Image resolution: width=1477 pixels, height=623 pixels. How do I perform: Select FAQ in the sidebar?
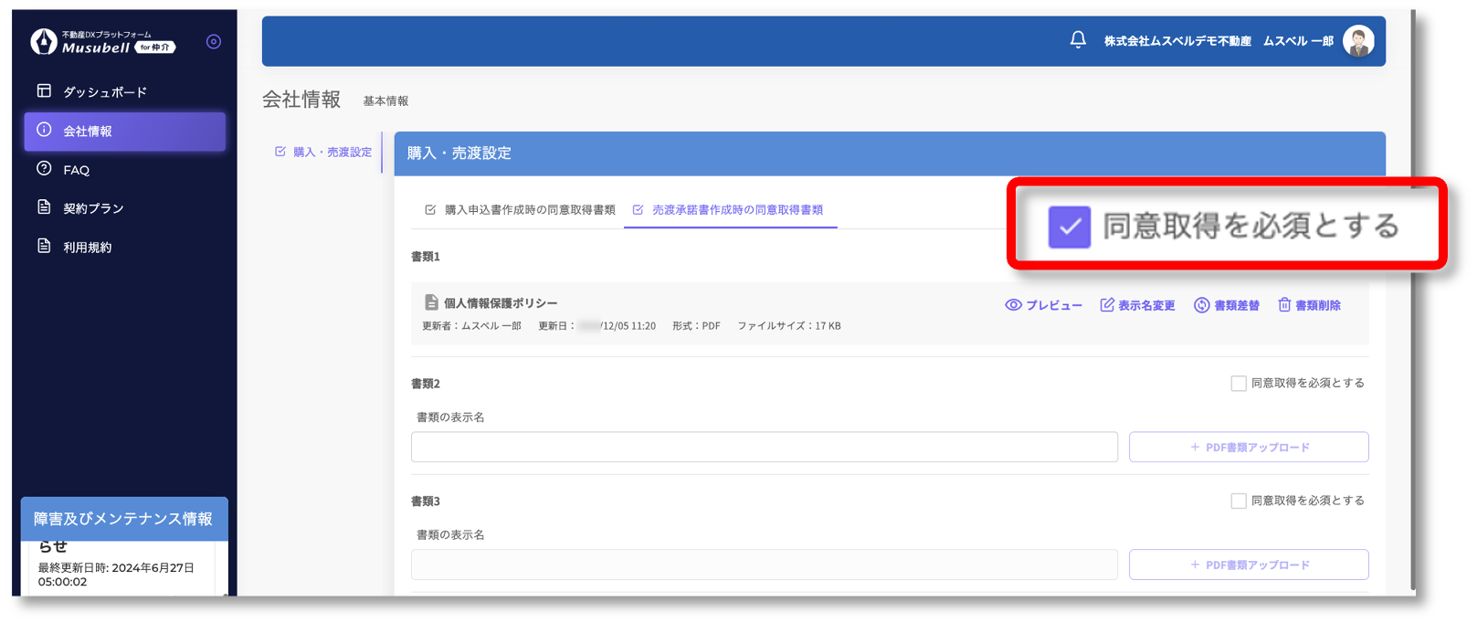click(x=76, y=170)
